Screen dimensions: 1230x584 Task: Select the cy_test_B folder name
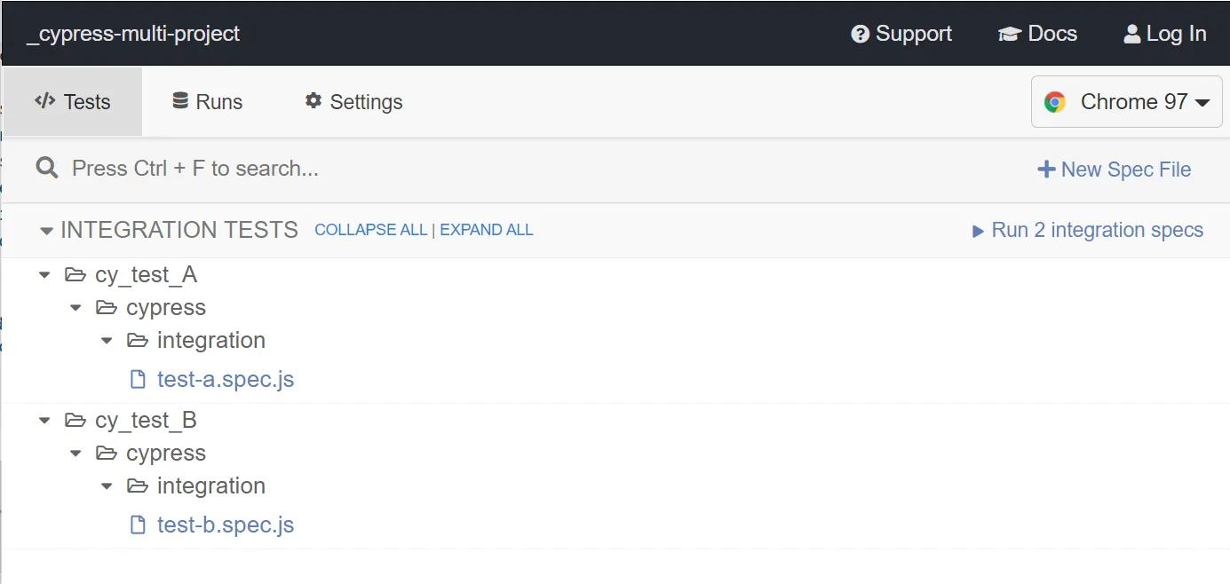146,421
